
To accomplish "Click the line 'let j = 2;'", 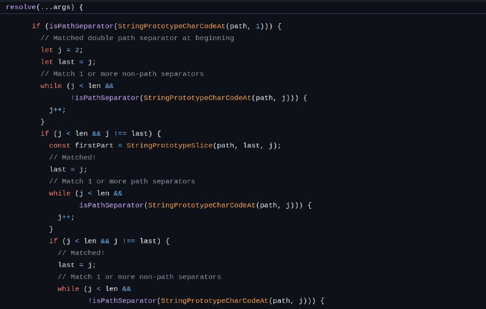I will pos(62,50).
